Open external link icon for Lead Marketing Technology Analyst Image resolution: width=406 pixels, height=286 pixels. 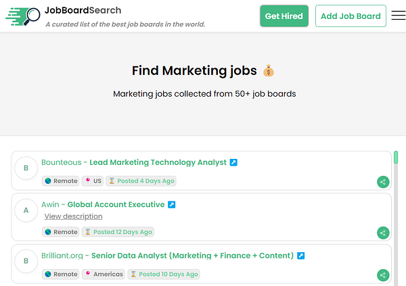pos(233,162)
